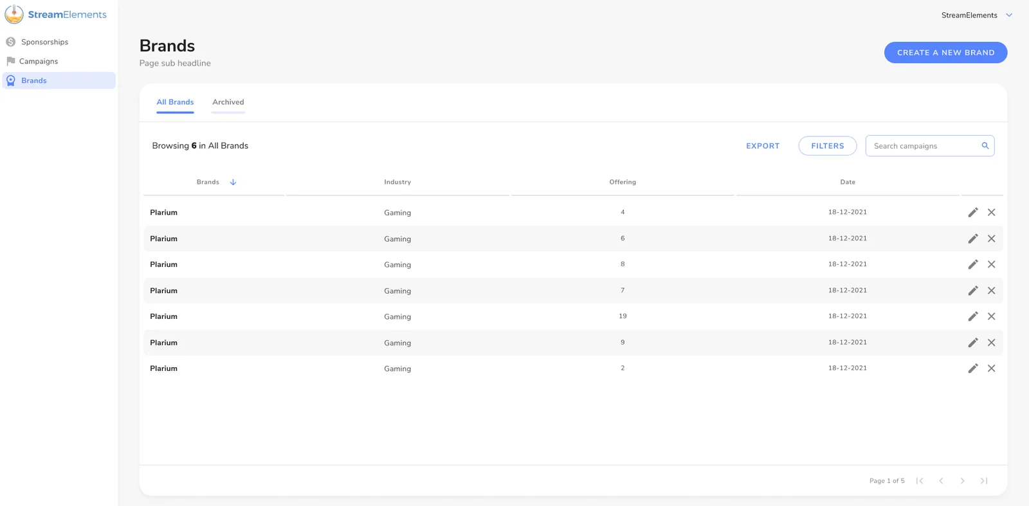
Task: Delete the Plarium row with offering 7
Action: point(991,291)
